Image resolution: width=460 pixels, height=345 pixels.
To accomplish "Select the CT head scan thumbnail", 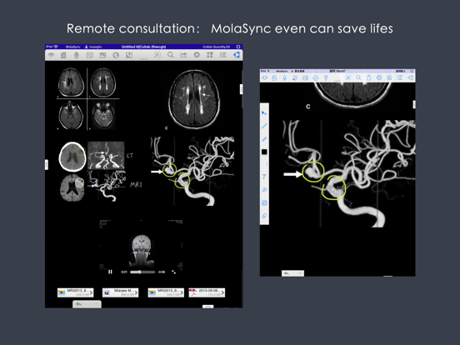I will point(72,157).
